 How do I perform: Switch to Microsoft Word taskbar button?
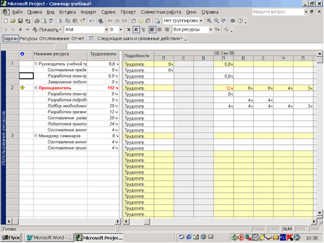click(49, 238)
